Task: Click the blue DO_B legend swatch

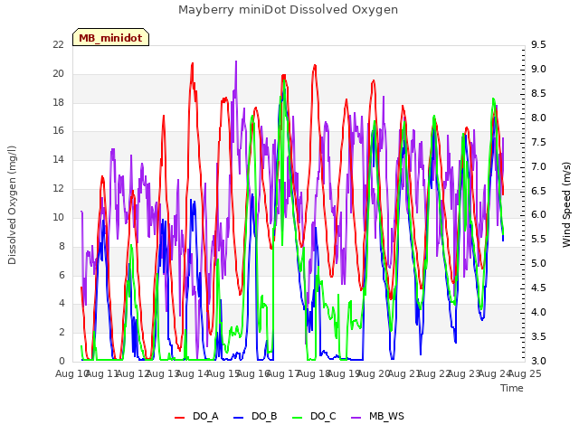Action: point(239,418)
